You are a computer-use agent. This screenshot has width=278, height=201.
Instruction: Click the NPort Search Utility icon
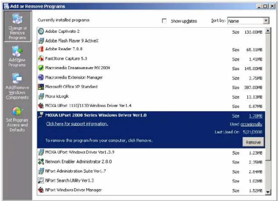(41, 180)
